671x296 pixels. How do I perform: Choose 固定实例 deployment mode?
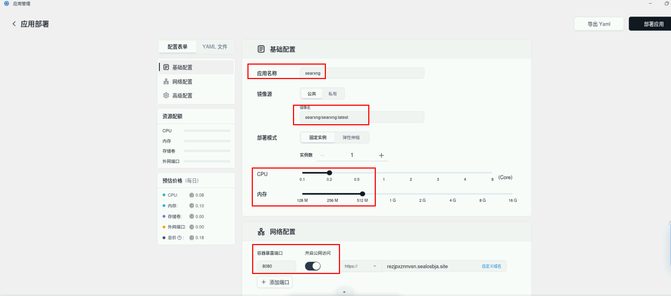(x=318, y=138)
